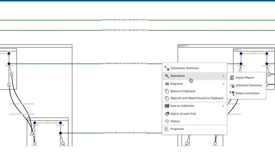Click the Delete Connection icon

coord(232,93)
